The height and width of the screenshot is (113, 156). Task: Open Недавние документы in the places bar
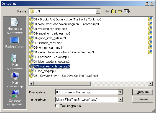[15, 26]
